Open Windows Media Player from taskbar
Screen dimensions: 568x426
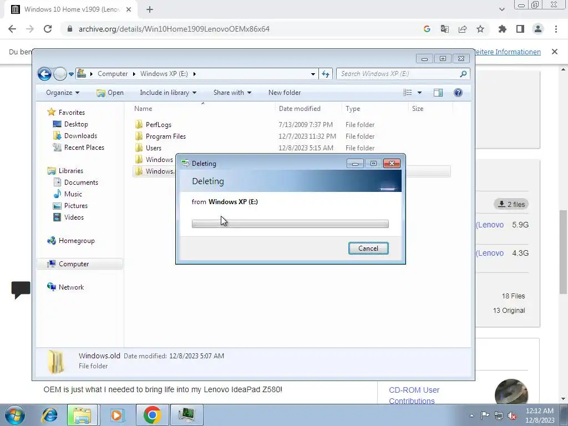[116, 415]
